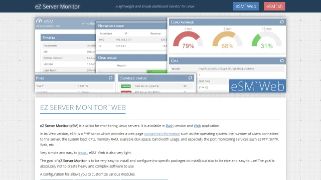The width and height of the screenshot is (321, 180).
Task: Open the install link
Action: [83, 152]
